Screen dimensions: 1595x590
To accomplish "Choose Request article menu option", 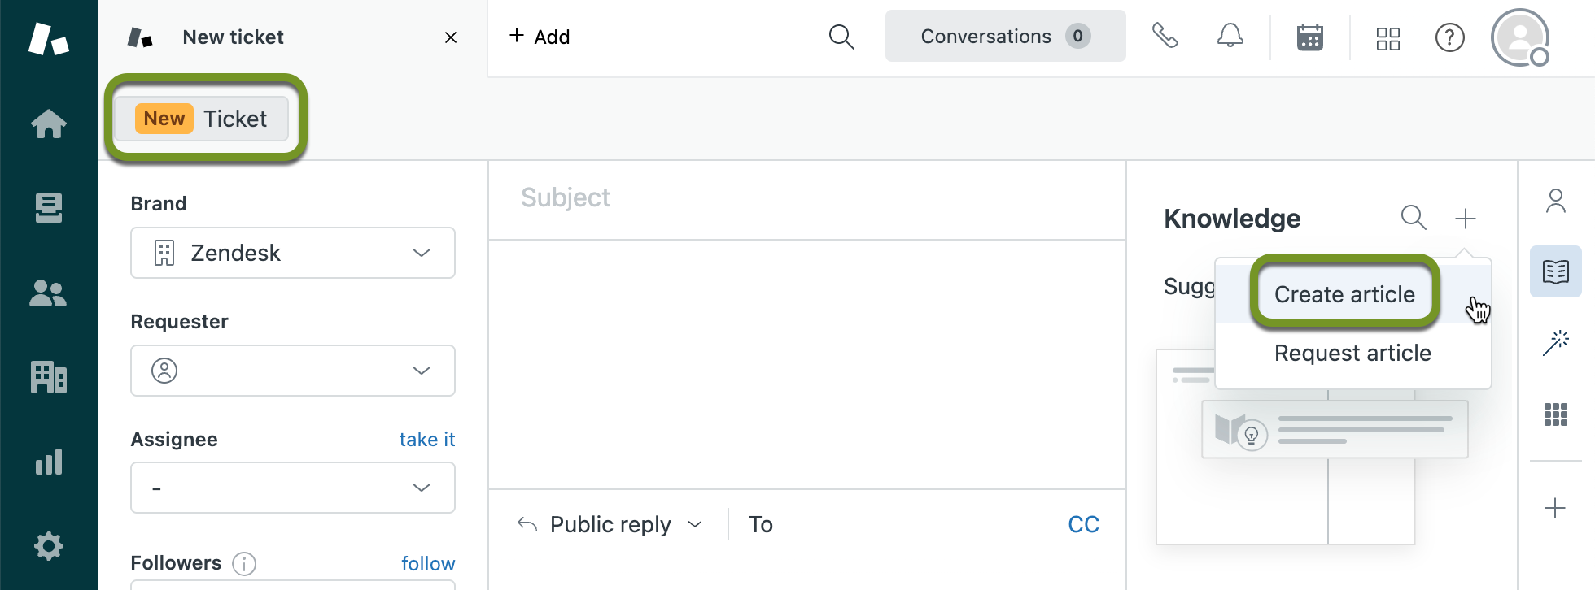I will click(1352, 354).
